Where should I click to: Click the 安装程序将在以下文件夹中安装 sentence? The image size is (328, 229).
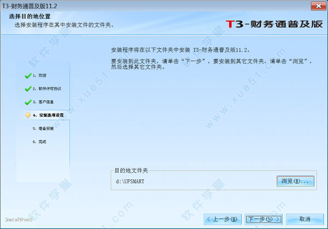point(180,50)
